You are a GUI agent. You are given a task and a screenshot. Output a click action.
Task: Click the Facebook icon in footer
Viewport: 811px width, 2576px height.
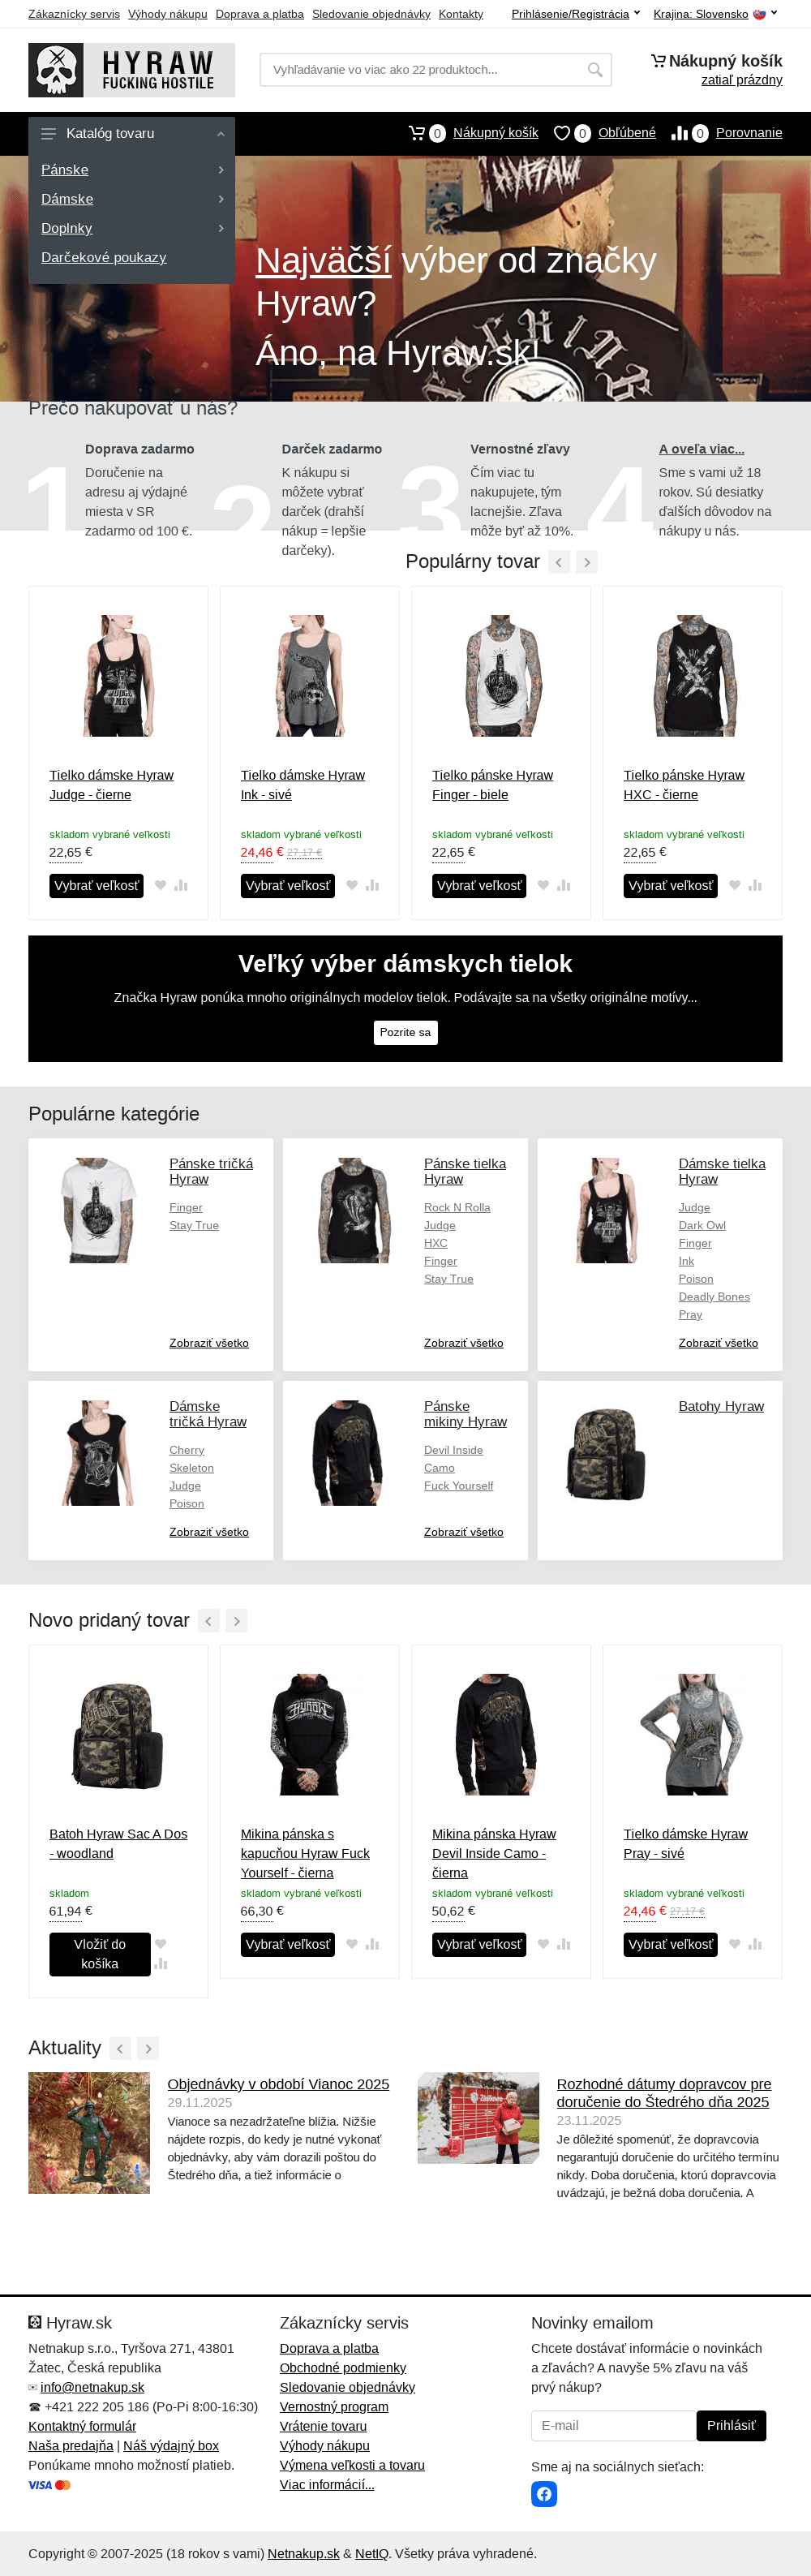(544, 2493)
